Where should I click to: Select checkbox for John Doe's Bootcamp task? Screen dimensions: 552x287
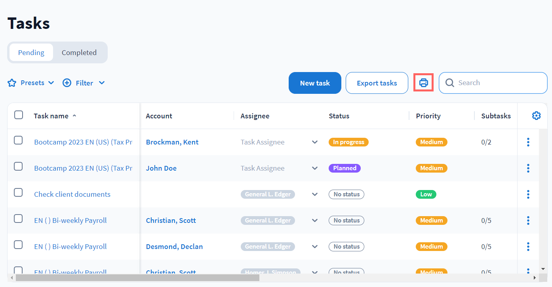click(x=19, y=167)
